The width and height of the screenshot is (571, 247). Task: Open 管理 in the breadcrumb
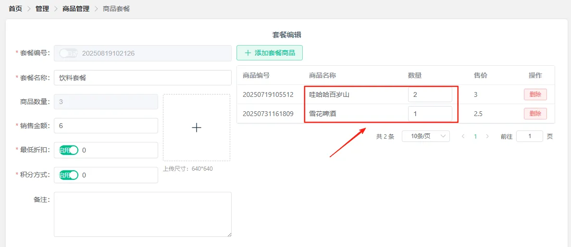tap(42, 9)
